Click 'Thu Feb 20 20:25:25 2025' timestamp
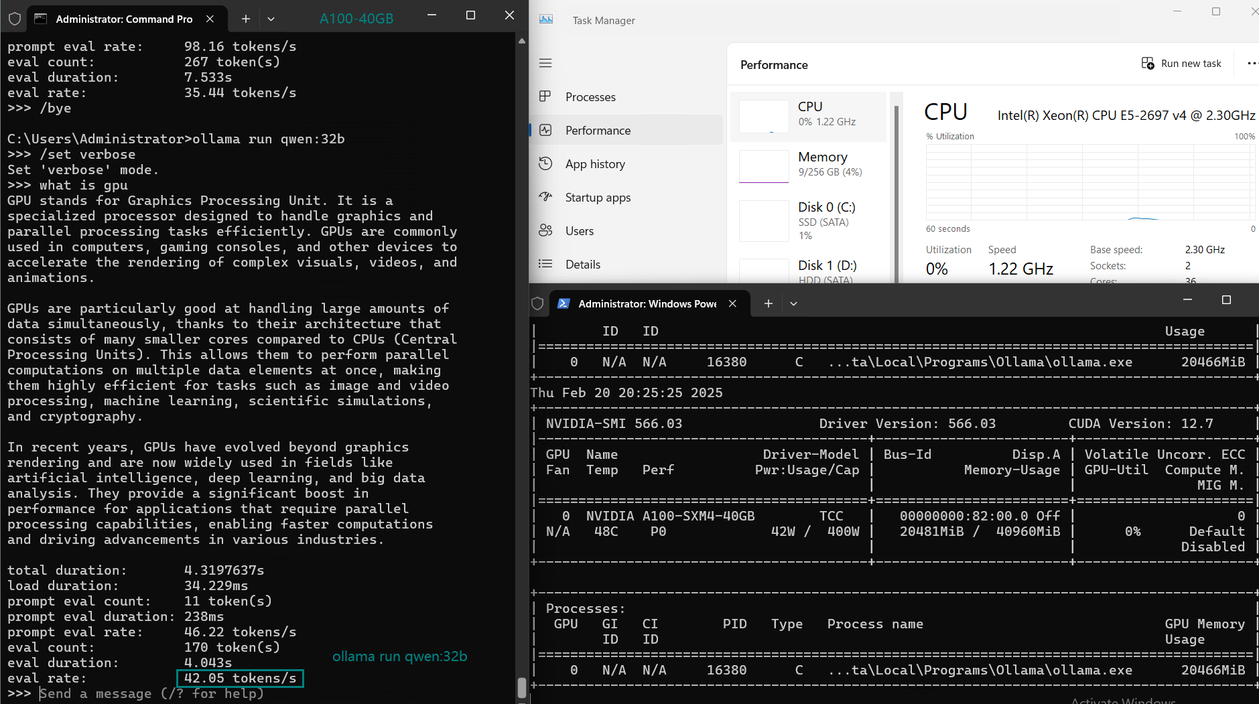 626,393
